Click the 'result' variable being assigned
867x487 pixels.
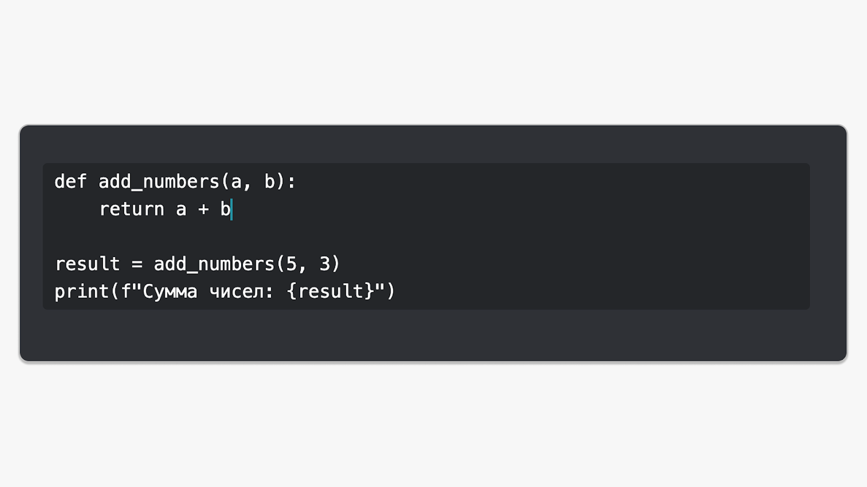click(87, 264)
